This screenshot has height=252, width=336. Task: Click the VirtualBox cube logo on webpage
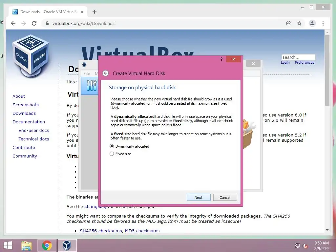[x=31, y=56]
